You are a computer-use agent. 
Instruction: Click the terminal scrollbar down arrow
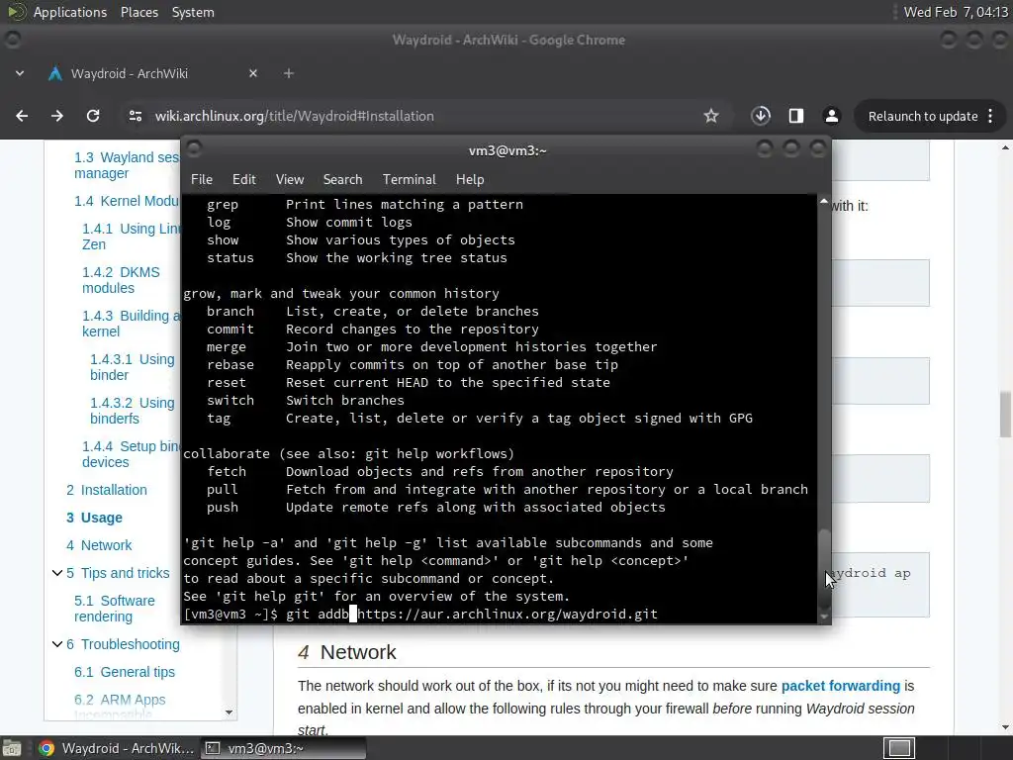(824, 617)
